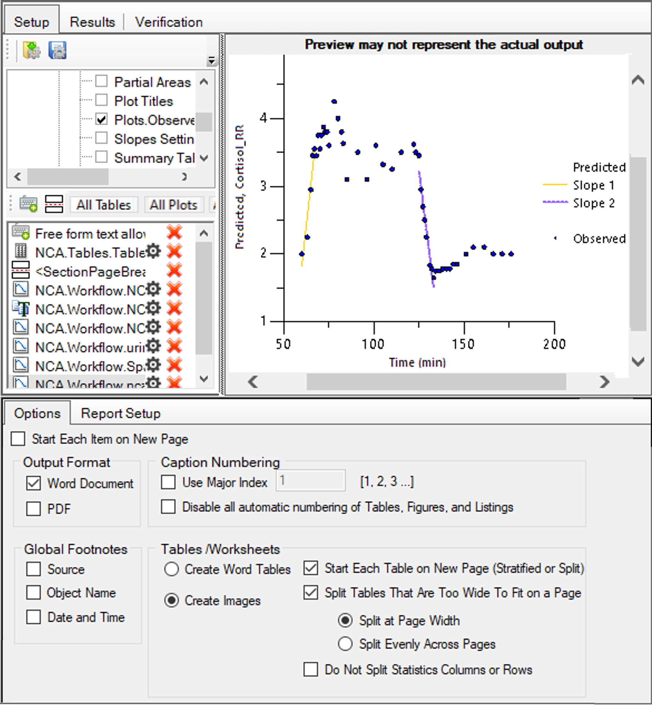Click the All Tables button
Screen dimensions: 652x707
104,205
